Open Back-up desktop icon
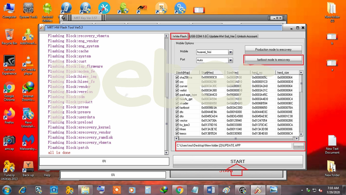346x195 pixels. [28, 169]
